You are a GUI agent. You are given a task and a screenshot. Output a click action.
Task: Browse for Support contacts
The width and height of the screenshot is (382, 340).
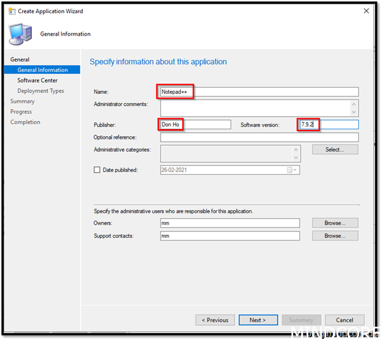[x=335, y=236]
